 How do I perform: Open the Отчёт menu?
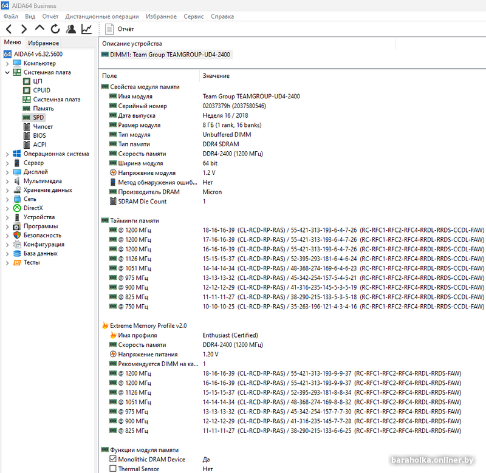click(x=50, y=16)
